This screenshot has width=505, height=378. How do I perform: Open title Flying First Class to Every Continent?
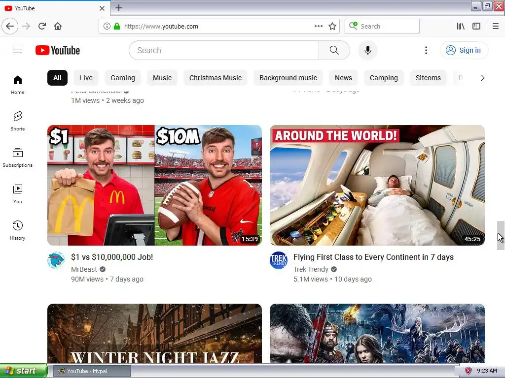click(x=373, y=257)
